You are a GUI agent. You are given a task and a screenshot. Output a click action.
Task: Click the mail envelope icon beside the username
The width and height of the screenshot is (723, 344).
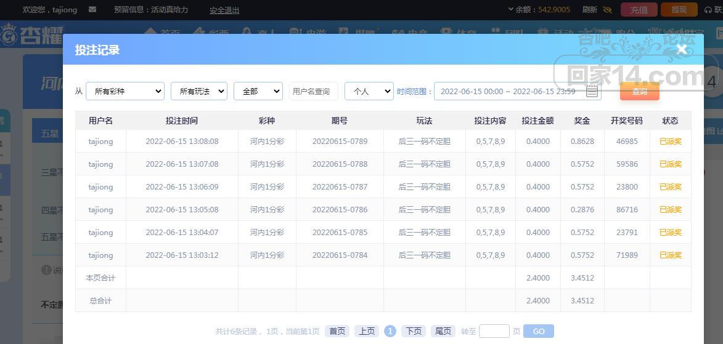point(92,10)
